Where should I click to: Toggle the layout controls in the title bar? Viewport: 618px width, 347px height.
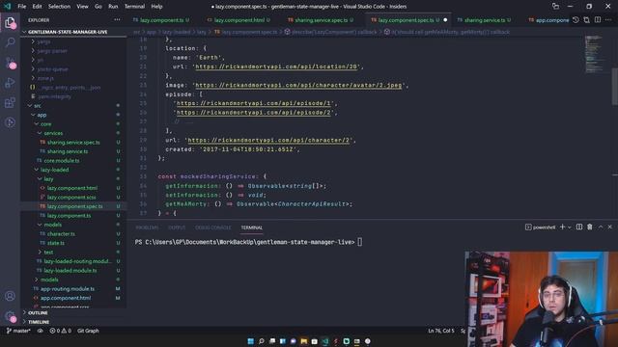click(555, 7)
